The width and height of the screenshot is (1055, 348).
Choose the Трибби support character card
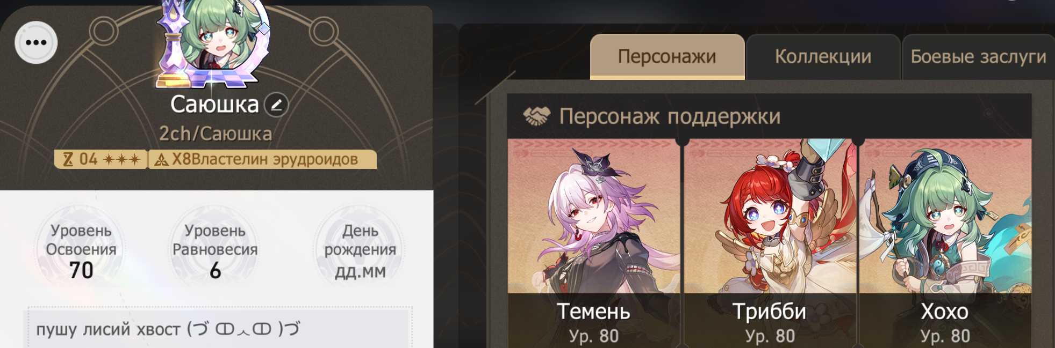point(770,243)
